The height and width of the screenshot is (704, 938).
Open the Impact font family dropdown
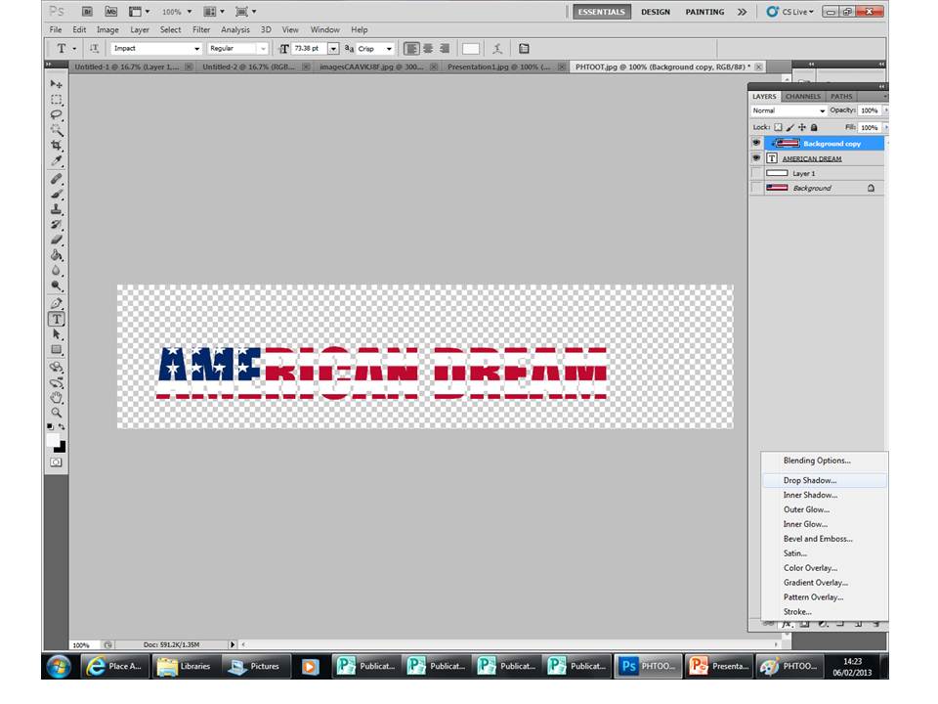click(x=196, y=49)
